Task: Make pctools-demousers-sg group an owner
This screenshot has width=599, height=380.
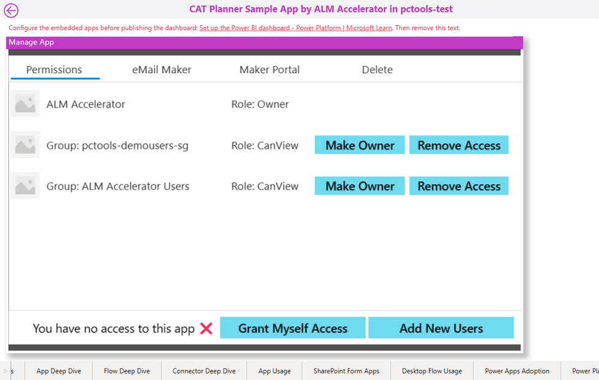Action: 359,145
